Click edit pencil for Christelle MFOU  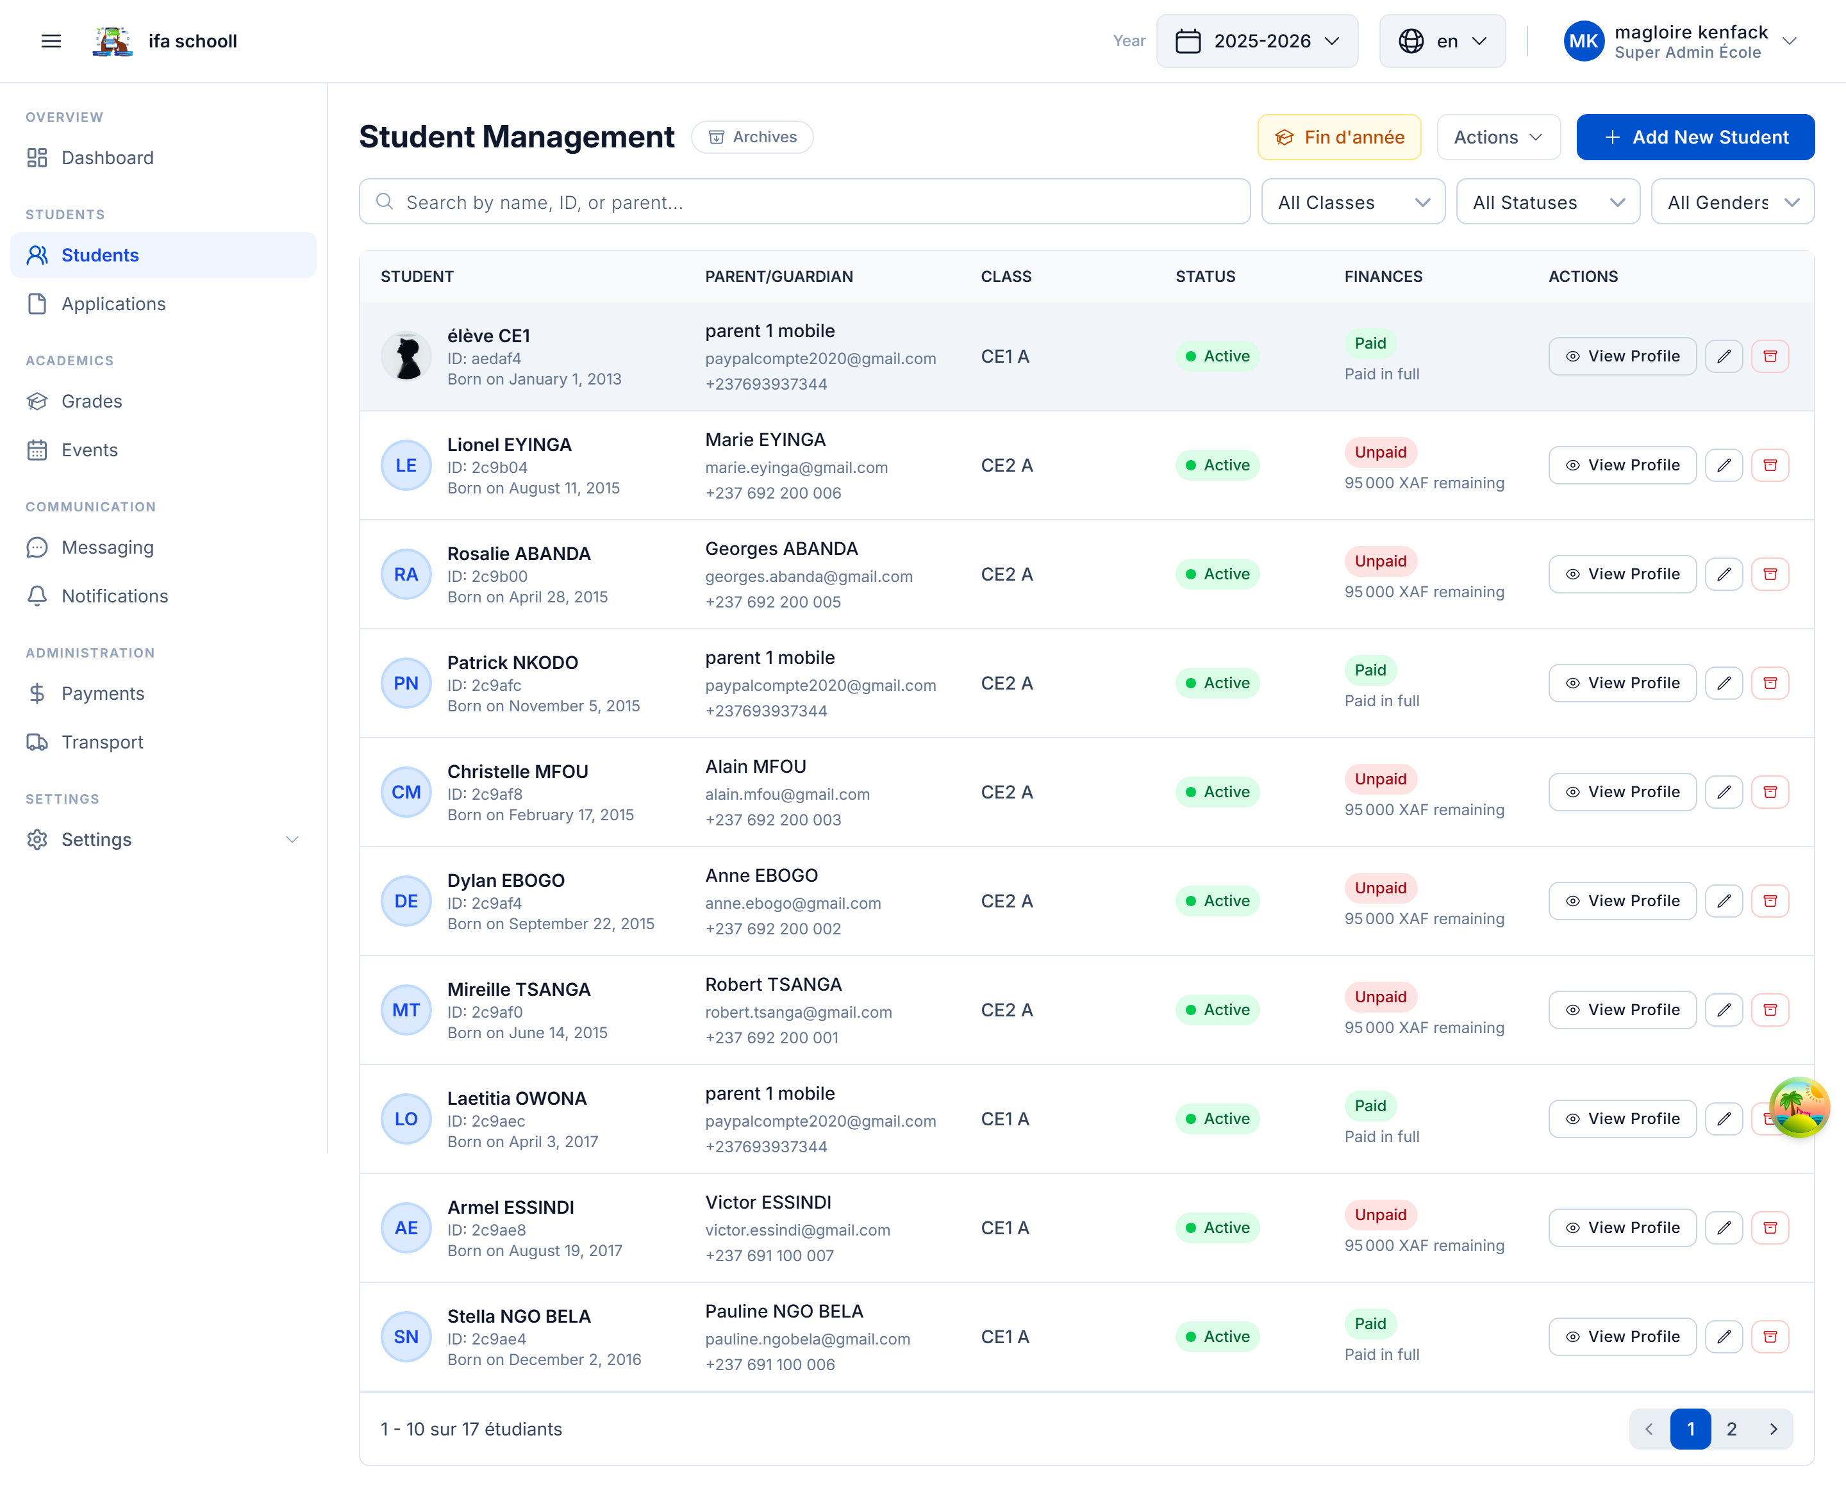click(x=1724, y=791)
